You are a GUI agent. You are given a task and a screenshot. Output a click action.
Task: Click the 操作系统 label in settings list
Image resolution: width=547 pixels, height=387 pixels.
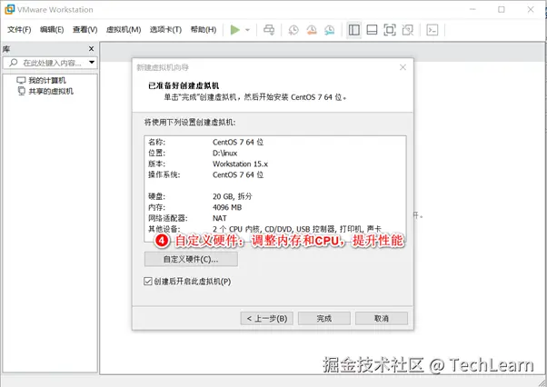tap(164, 174)
